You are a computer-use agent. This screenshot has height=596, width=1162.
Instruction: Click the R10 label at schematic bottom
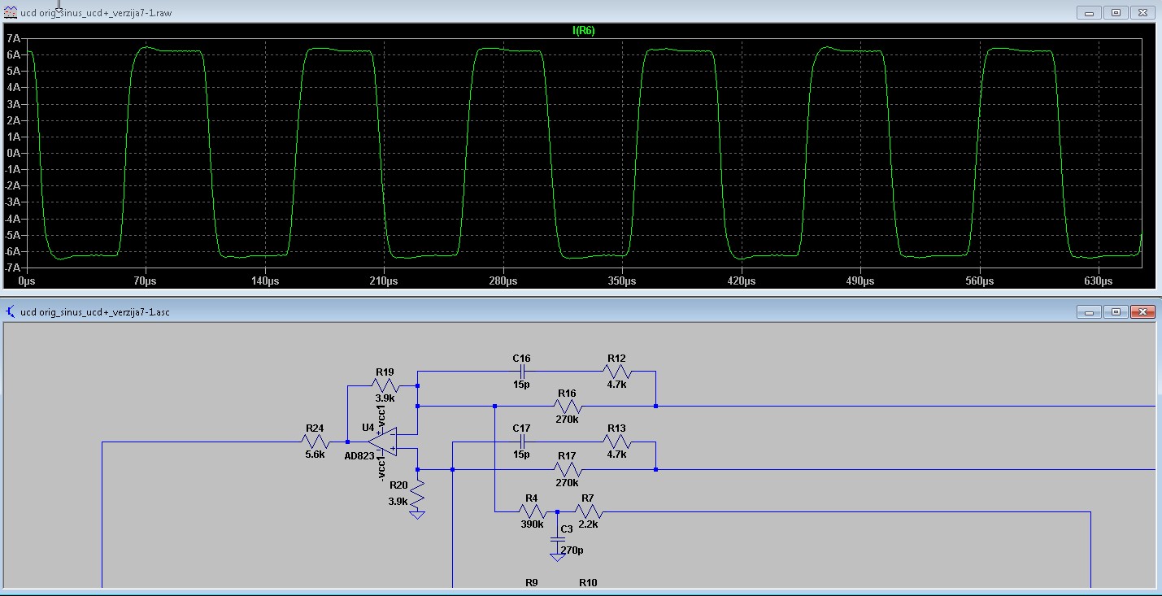[588, 582]
